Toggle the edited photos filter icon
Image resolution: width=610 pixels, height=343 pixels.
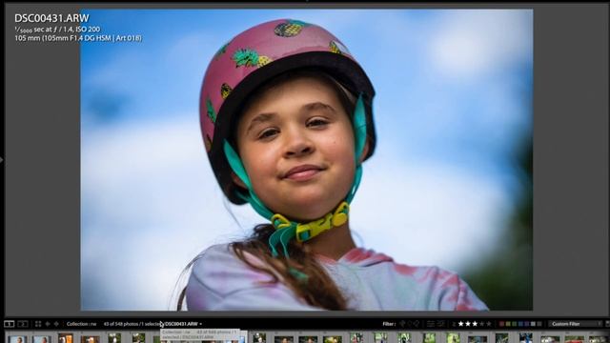[x=430, y=324]
